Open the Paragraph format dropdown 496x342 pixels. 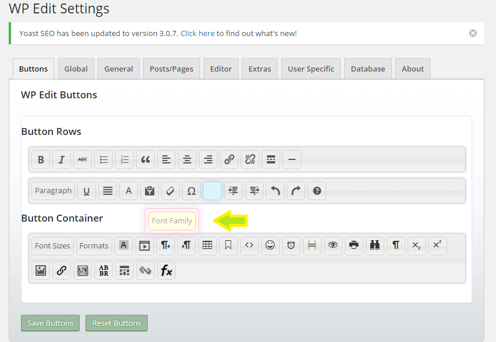tap(53, 191)
